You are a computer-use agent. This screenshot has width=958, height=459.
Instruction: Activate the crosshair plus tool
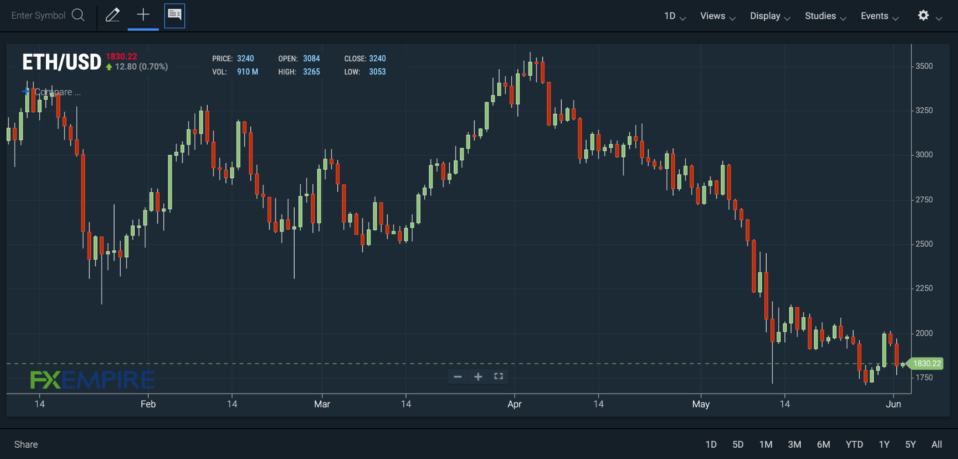[x=143, y=15]
